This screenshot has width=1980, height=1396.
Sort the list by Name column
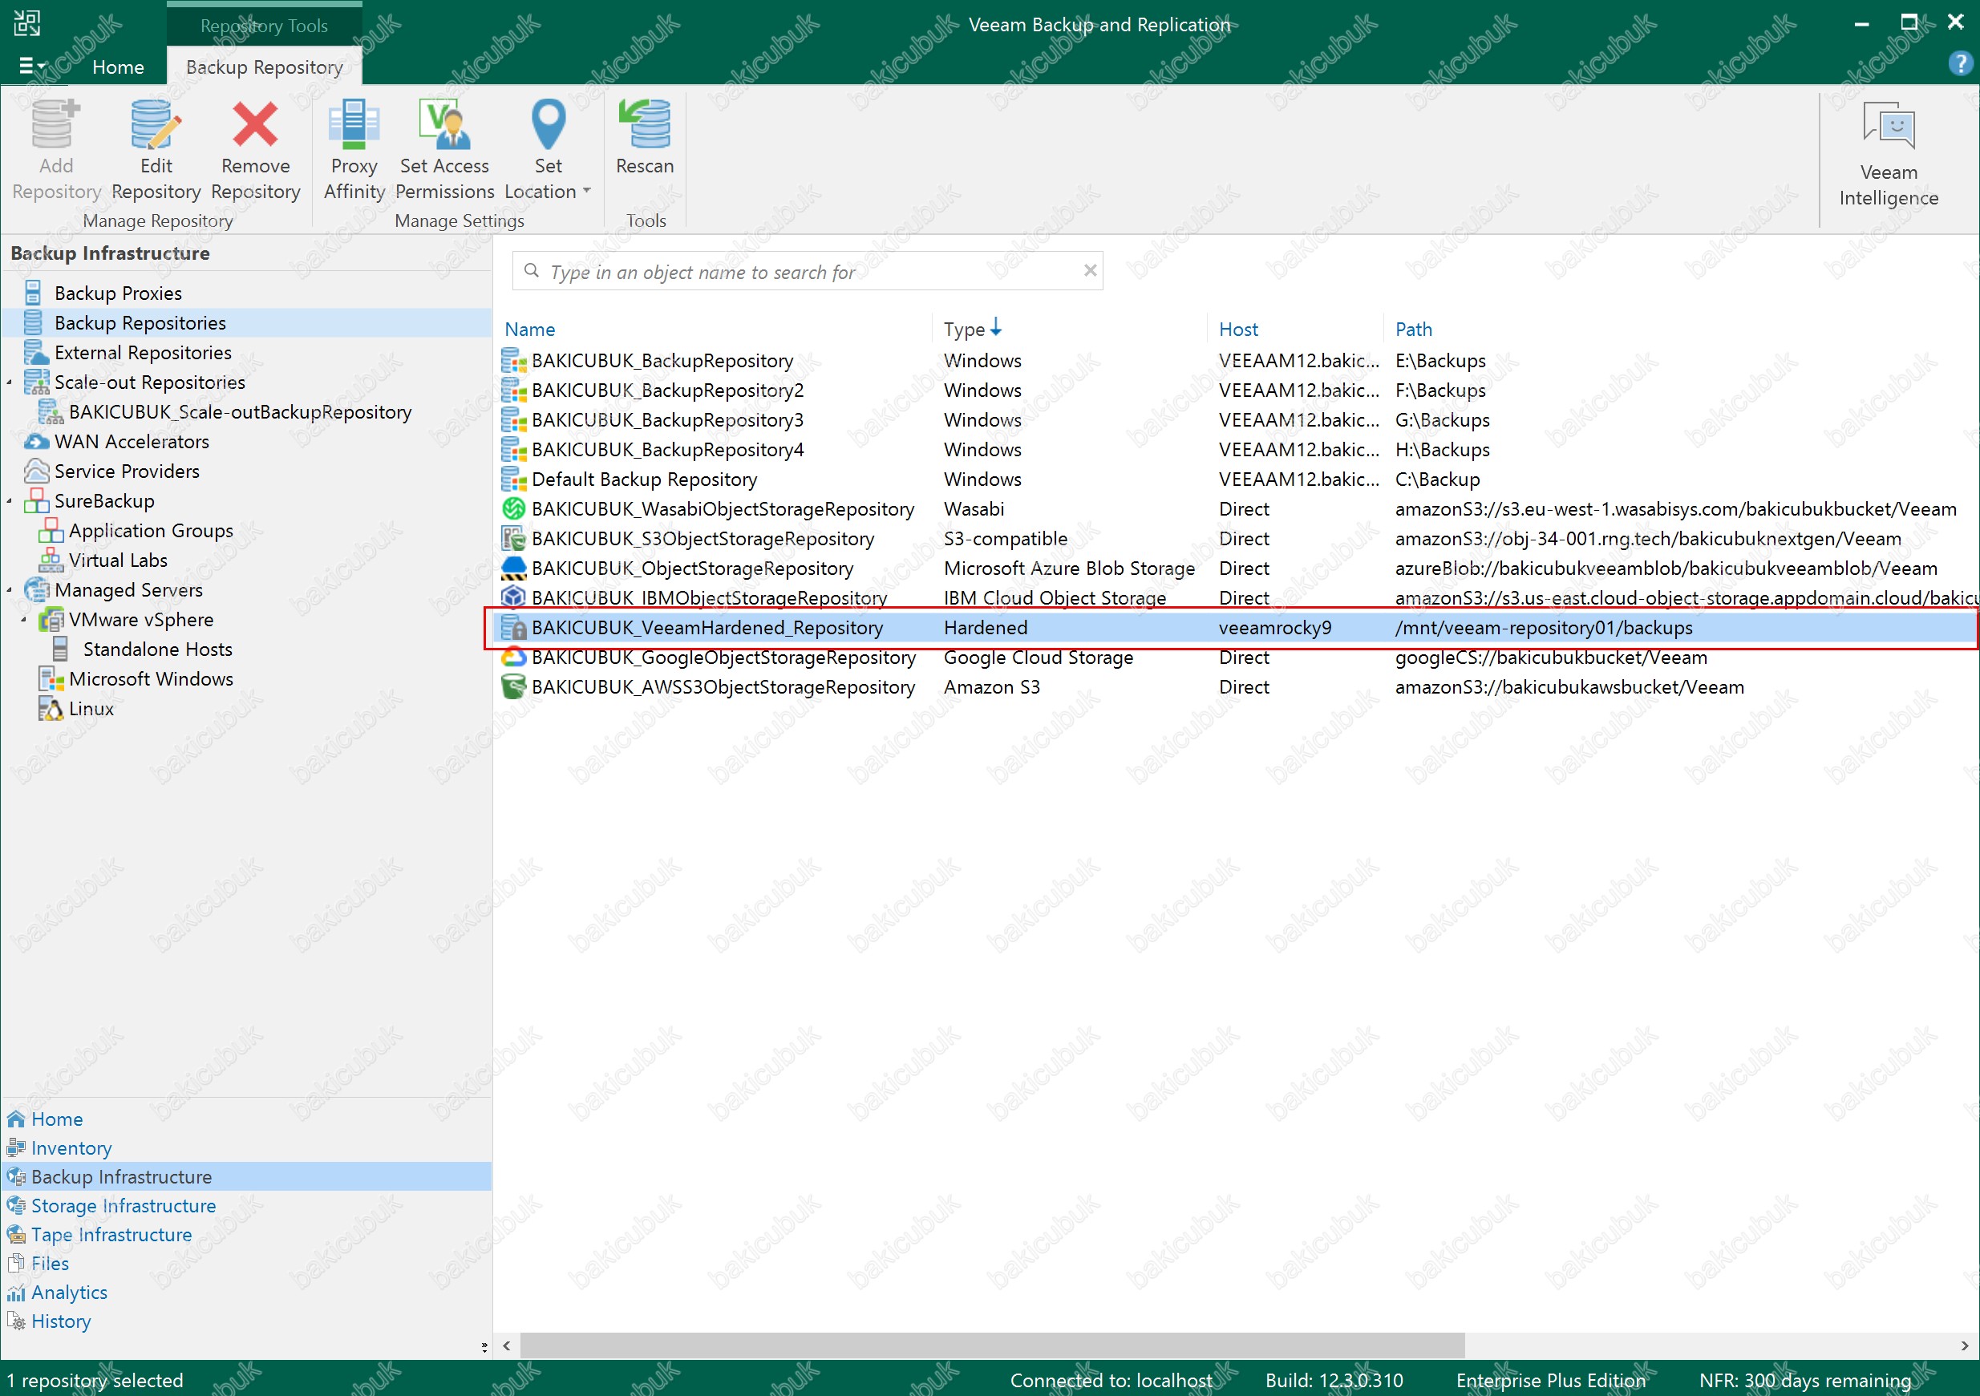point(529,330)
